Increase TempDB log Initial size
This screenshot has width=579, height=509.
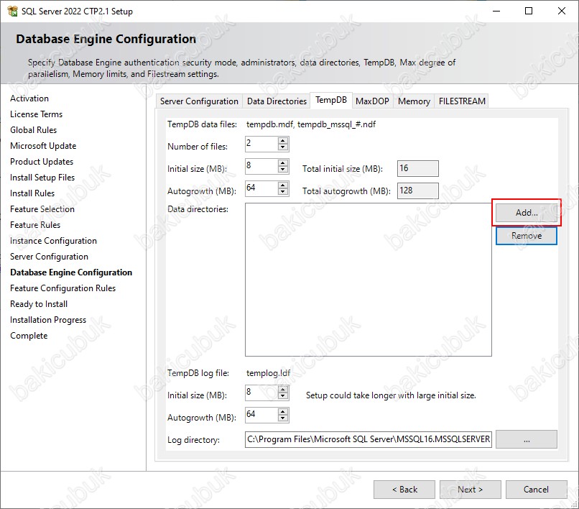pos(283,390)
